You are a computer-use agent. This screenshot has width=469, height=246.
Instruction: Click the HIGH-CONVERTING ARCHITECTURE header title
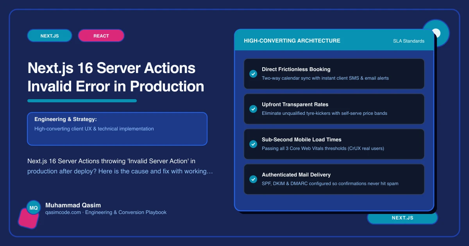coord(292,41)
